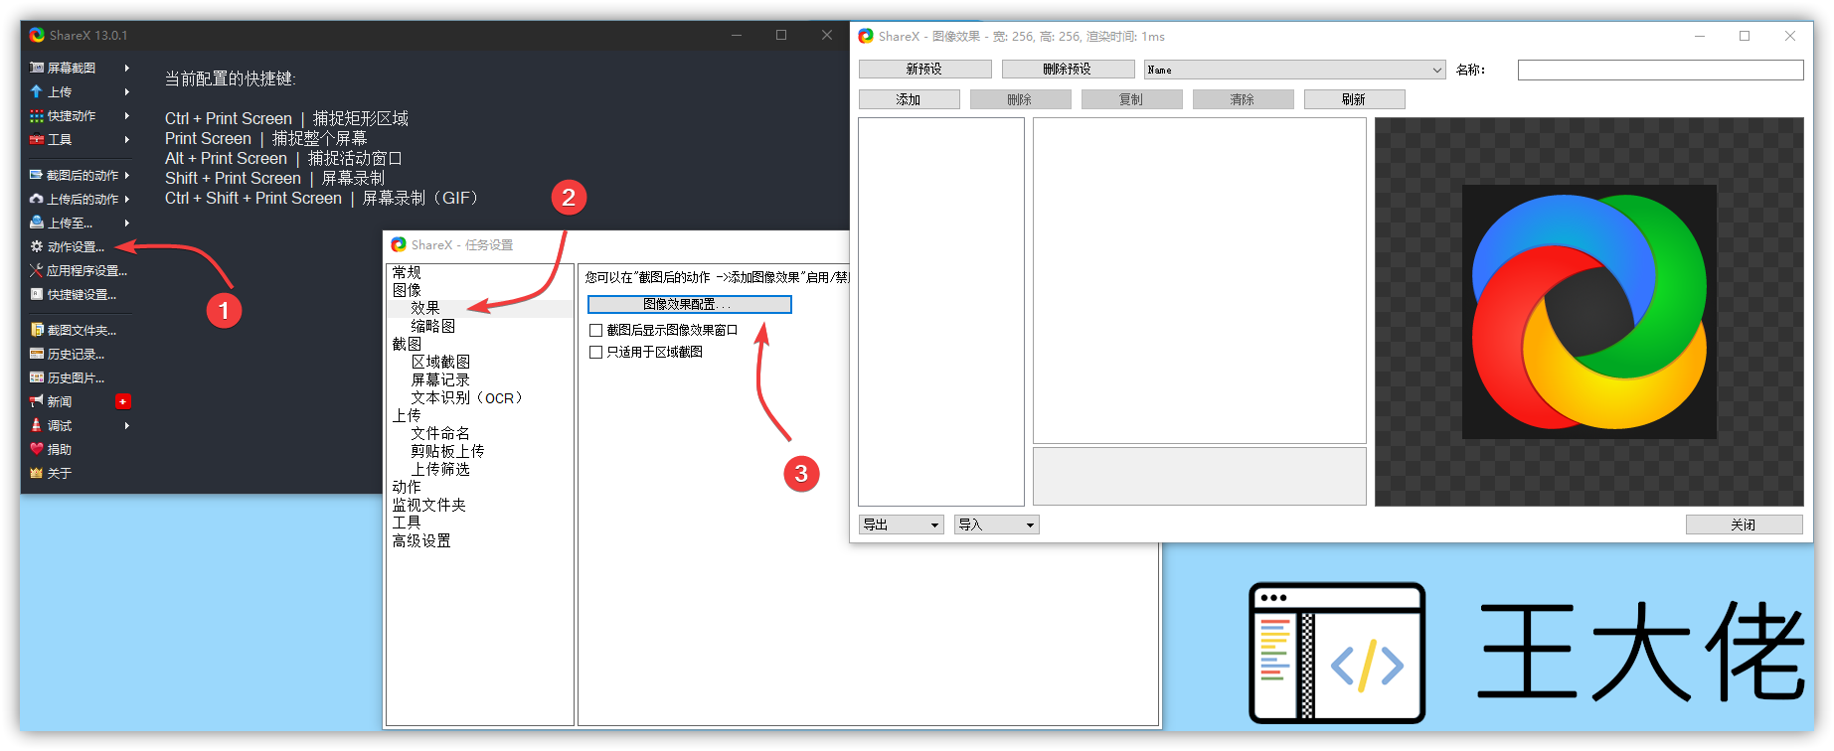Select 上传筛选 in task settings tree
Viewport: 1834px width, 751px height.
click(x=440, y=469)
